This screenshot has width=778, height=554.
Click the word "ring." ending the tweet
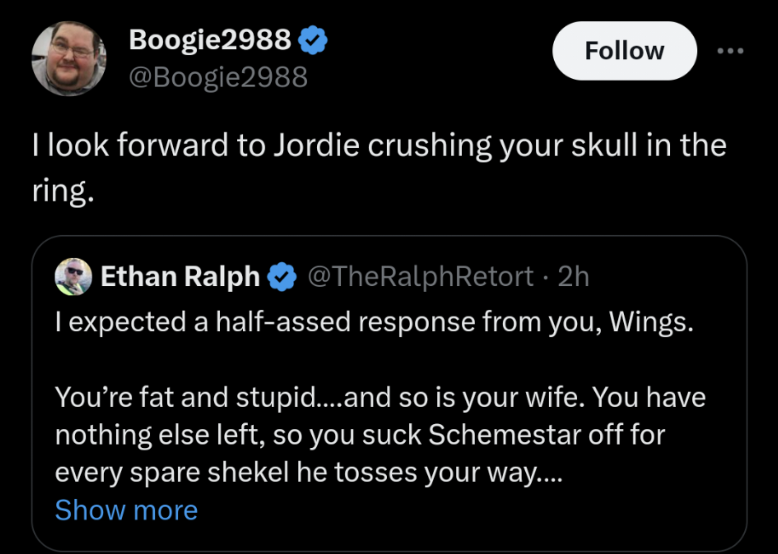(x=62, y=191)
